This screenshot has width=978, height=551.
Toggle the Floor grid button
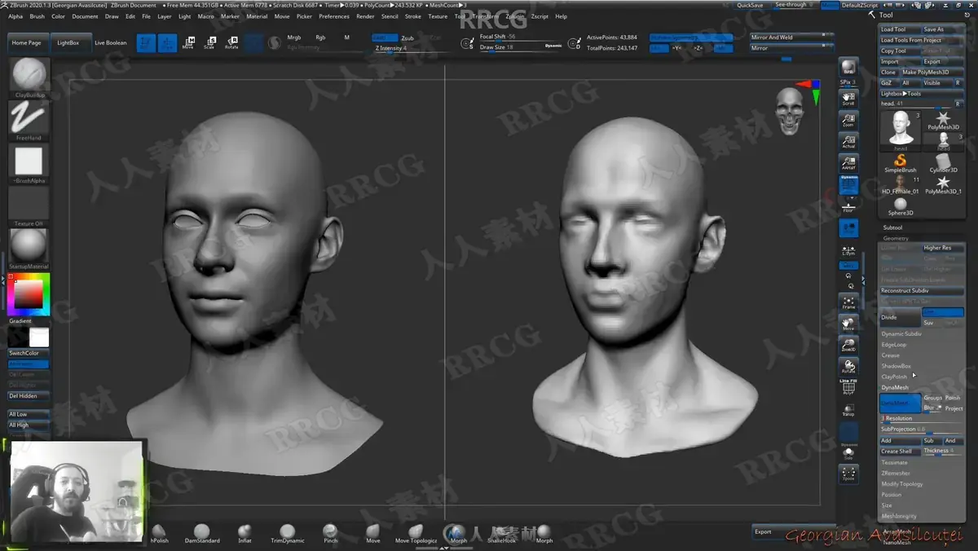tap(848, 205)
